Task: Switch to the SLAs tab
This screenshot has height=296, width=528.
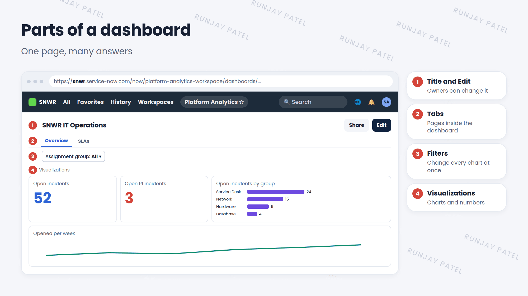Action: tap(84, 141)
